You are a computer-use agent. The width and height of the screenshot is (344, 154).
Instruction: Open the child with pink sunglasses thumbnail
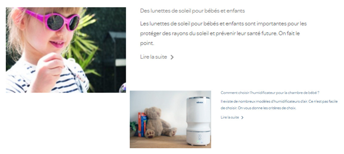[x=66, y=50]
